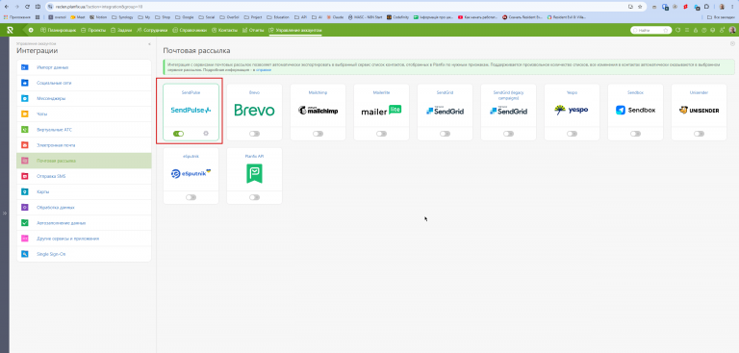Image resolution: width=739 pixels, height=353 pixels.
Task: Open Управление аккаунтом menu tab
Action: [295, 30]
